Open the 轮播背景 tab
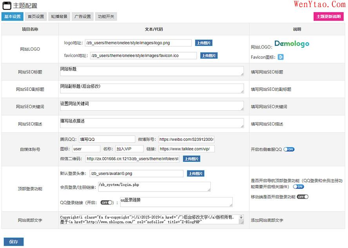 (x=59, y=16)
